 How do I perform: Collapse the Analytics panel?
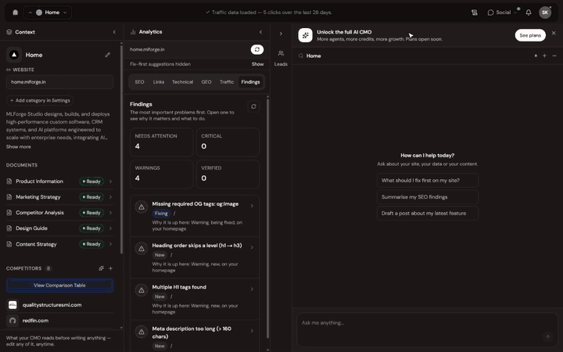click(260, 32)
